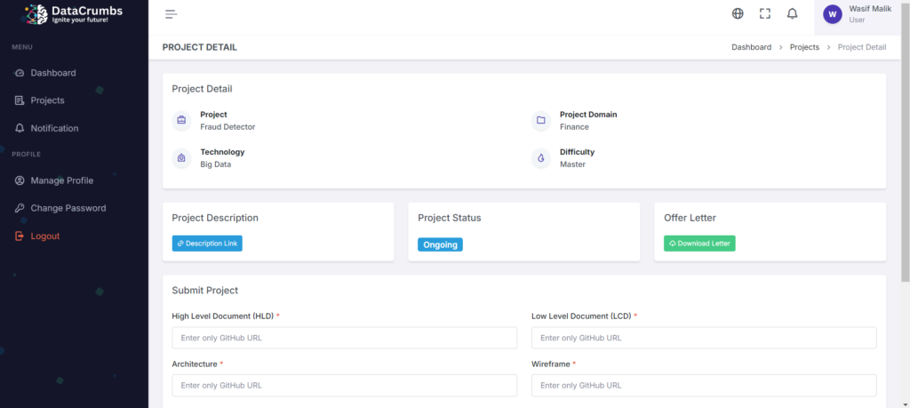Click the Fraud Detector project name
Image resolution: width=910 pixels, height=408 pixels.
click(227, 126)
